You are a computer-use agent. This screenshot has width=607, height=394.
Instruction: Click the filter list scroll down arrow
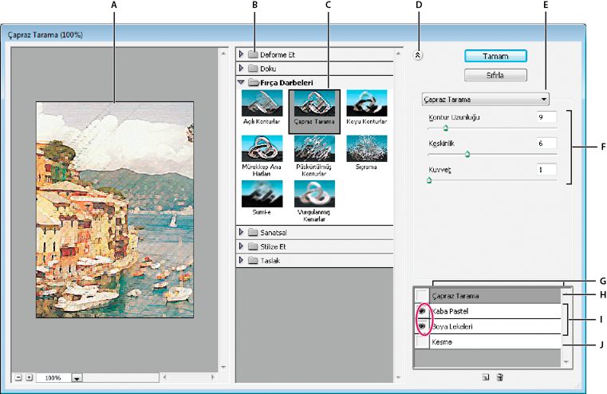pyautogui.click(x=398, y=377)
